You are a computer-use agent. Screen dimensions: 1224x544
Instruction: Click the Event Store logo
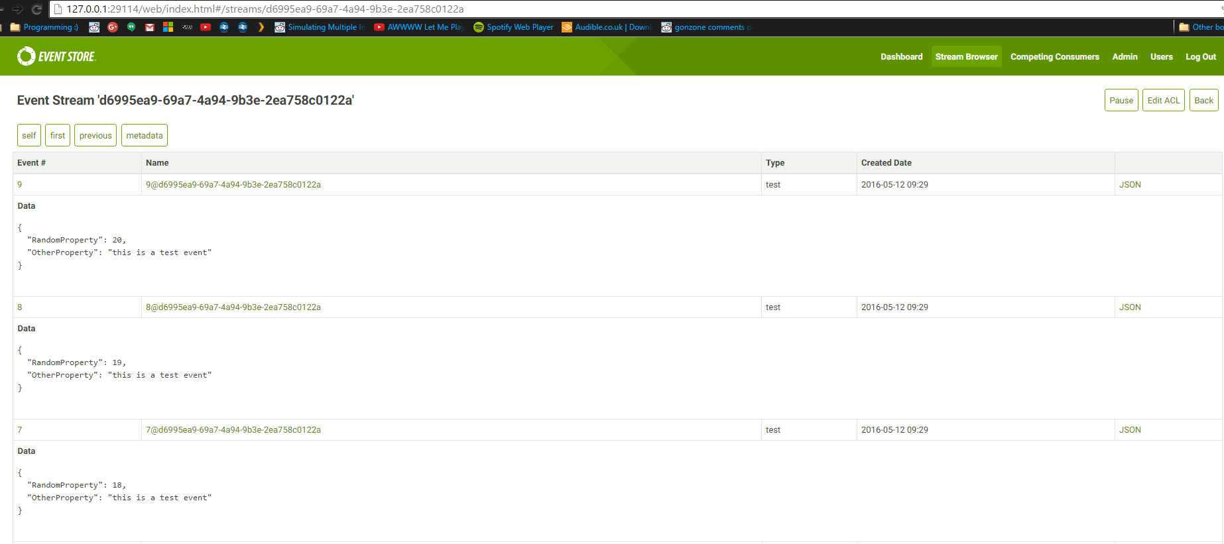pyautogui.click(x=56, y=56)
